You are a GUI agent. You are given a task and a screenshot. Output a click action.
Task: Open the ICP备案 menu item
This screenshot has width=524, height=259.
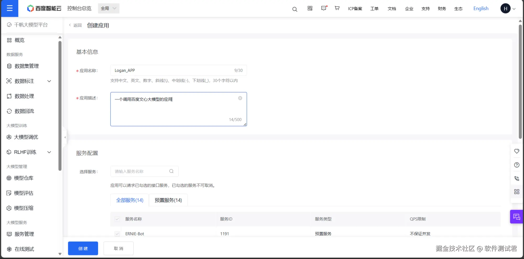pos(355,9)
